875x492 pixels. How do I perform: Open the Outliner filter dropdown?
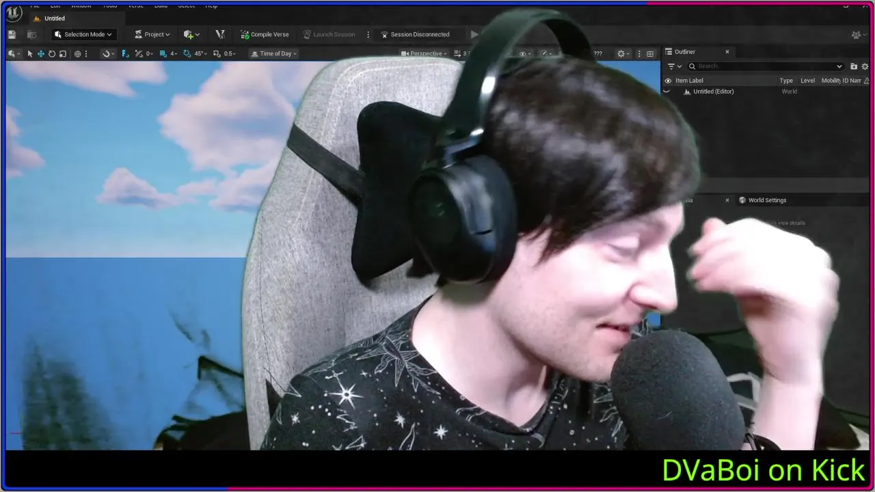[674, 66]
